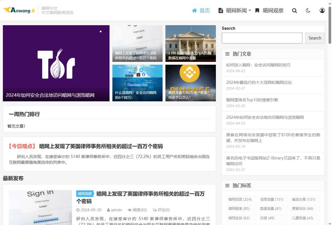Viewport: 332px width, 225px height.
Task: Click the 评论(0) comments link
Action: (161, 210)
